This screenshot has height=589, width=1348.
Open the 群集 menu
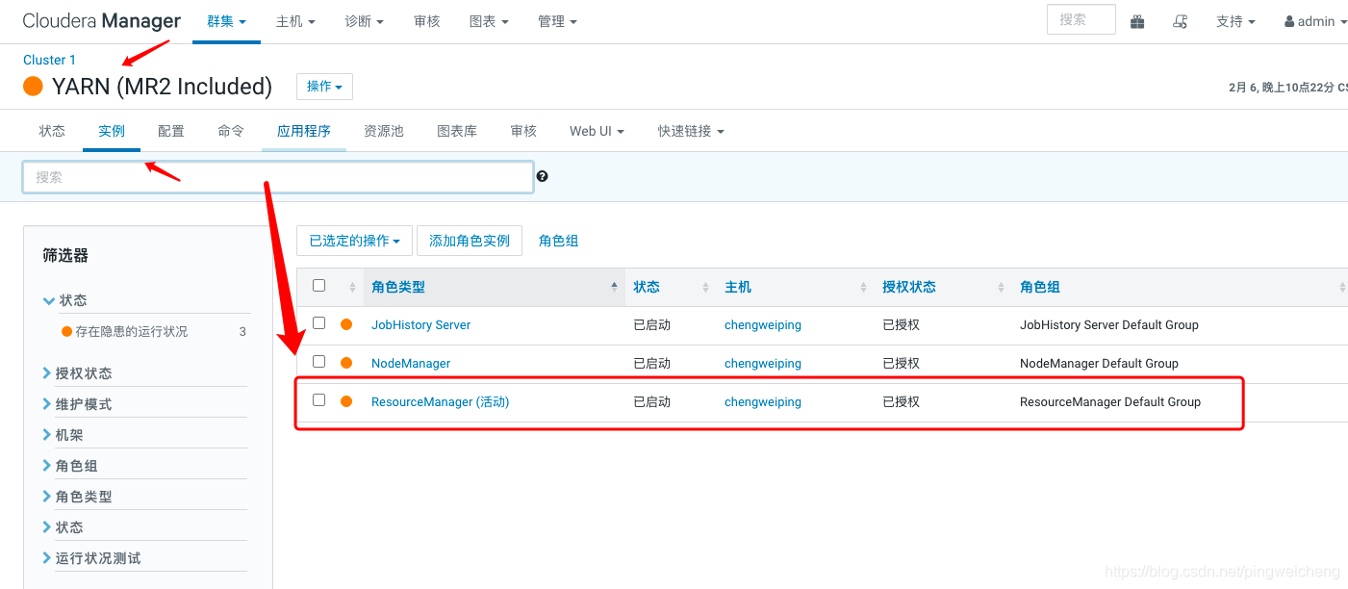pos(226,20)
